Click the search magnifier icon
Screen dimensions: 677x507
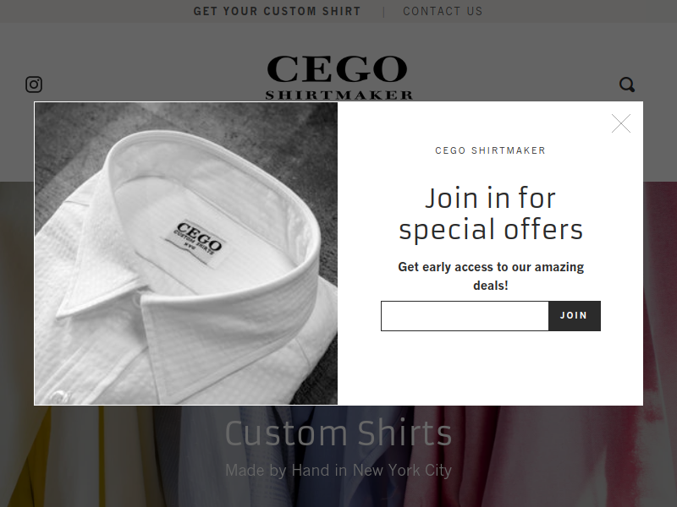(x=627, y=84)
